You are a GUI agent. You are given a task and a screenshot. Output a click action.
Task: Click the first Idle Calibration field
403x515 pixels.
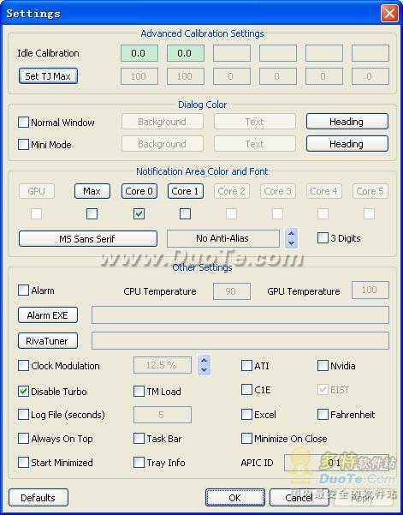click(x=139, y=53)
